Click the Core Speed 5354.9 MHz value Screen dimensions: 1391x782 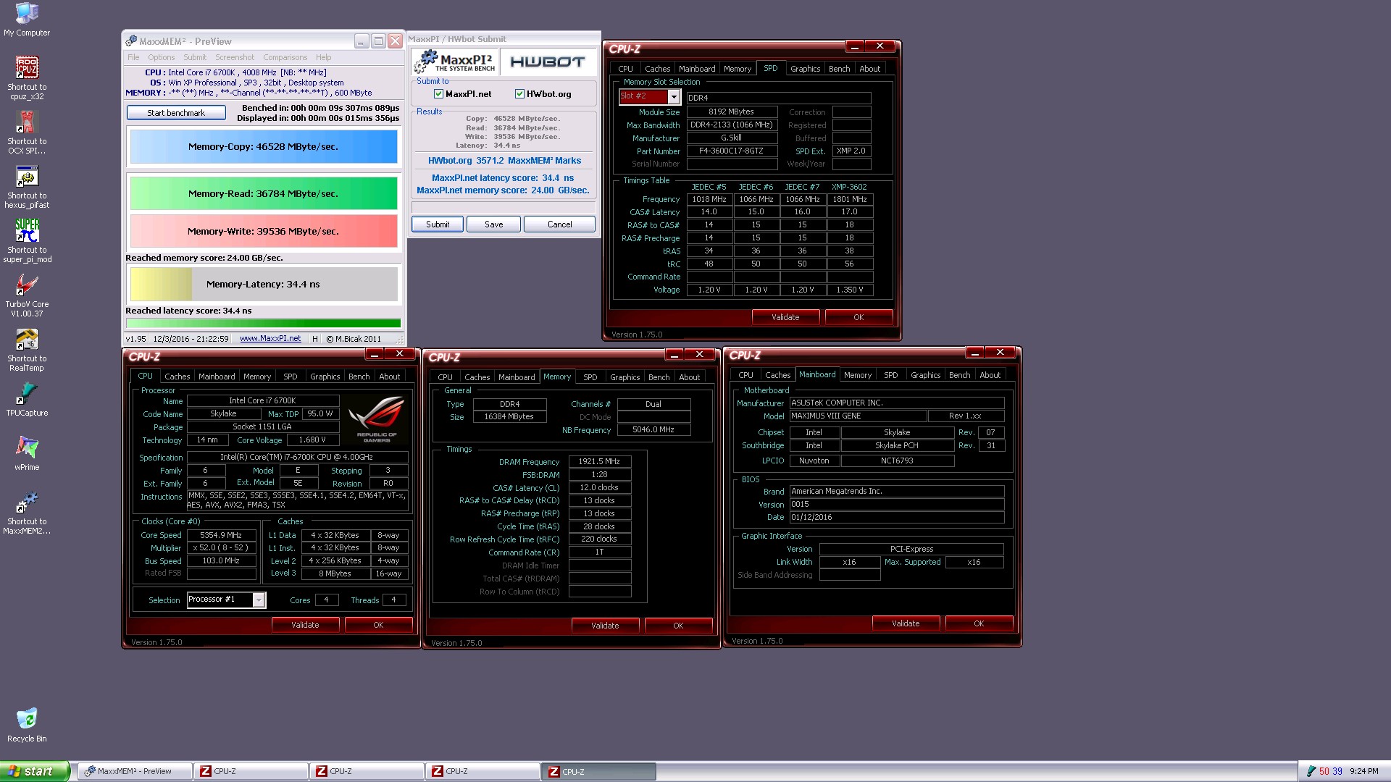click(222, 536)
